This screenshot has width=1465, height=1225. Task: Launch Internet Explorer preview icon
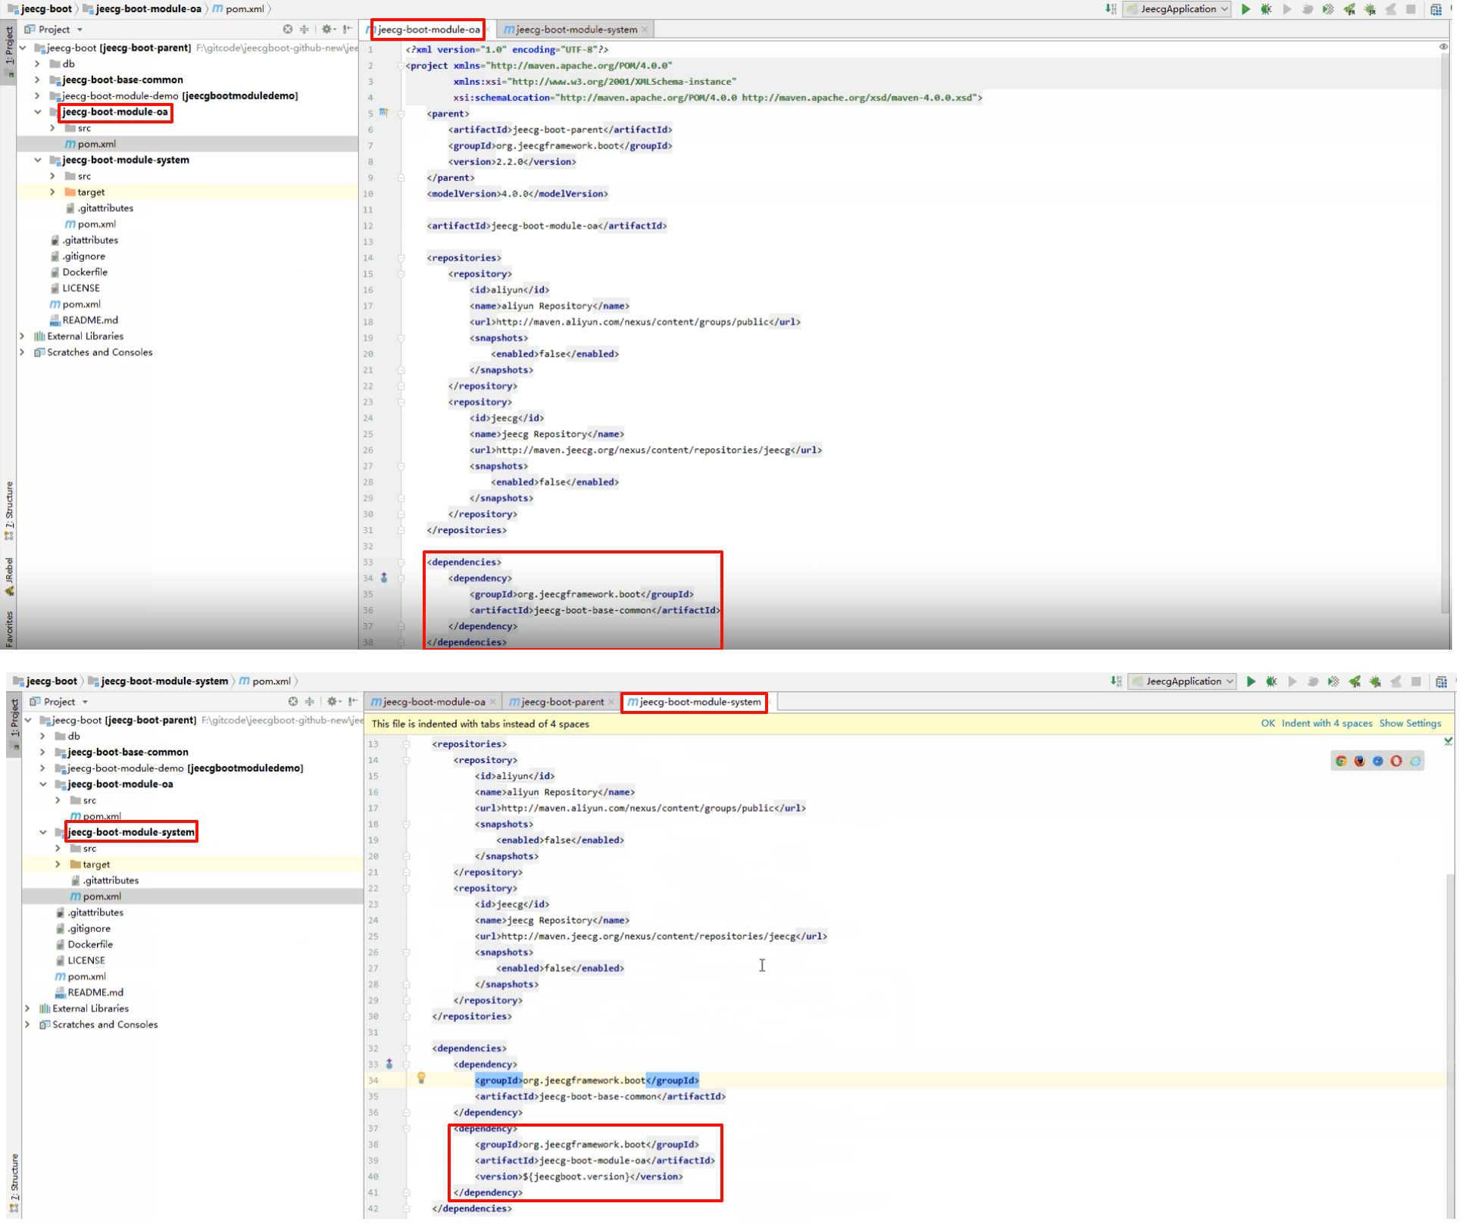coord(1415,761)
